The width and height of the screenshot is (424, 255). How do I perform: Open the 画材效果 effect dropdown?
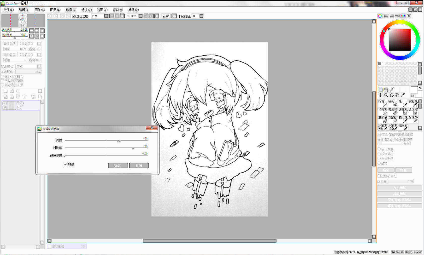pos(39,55)
